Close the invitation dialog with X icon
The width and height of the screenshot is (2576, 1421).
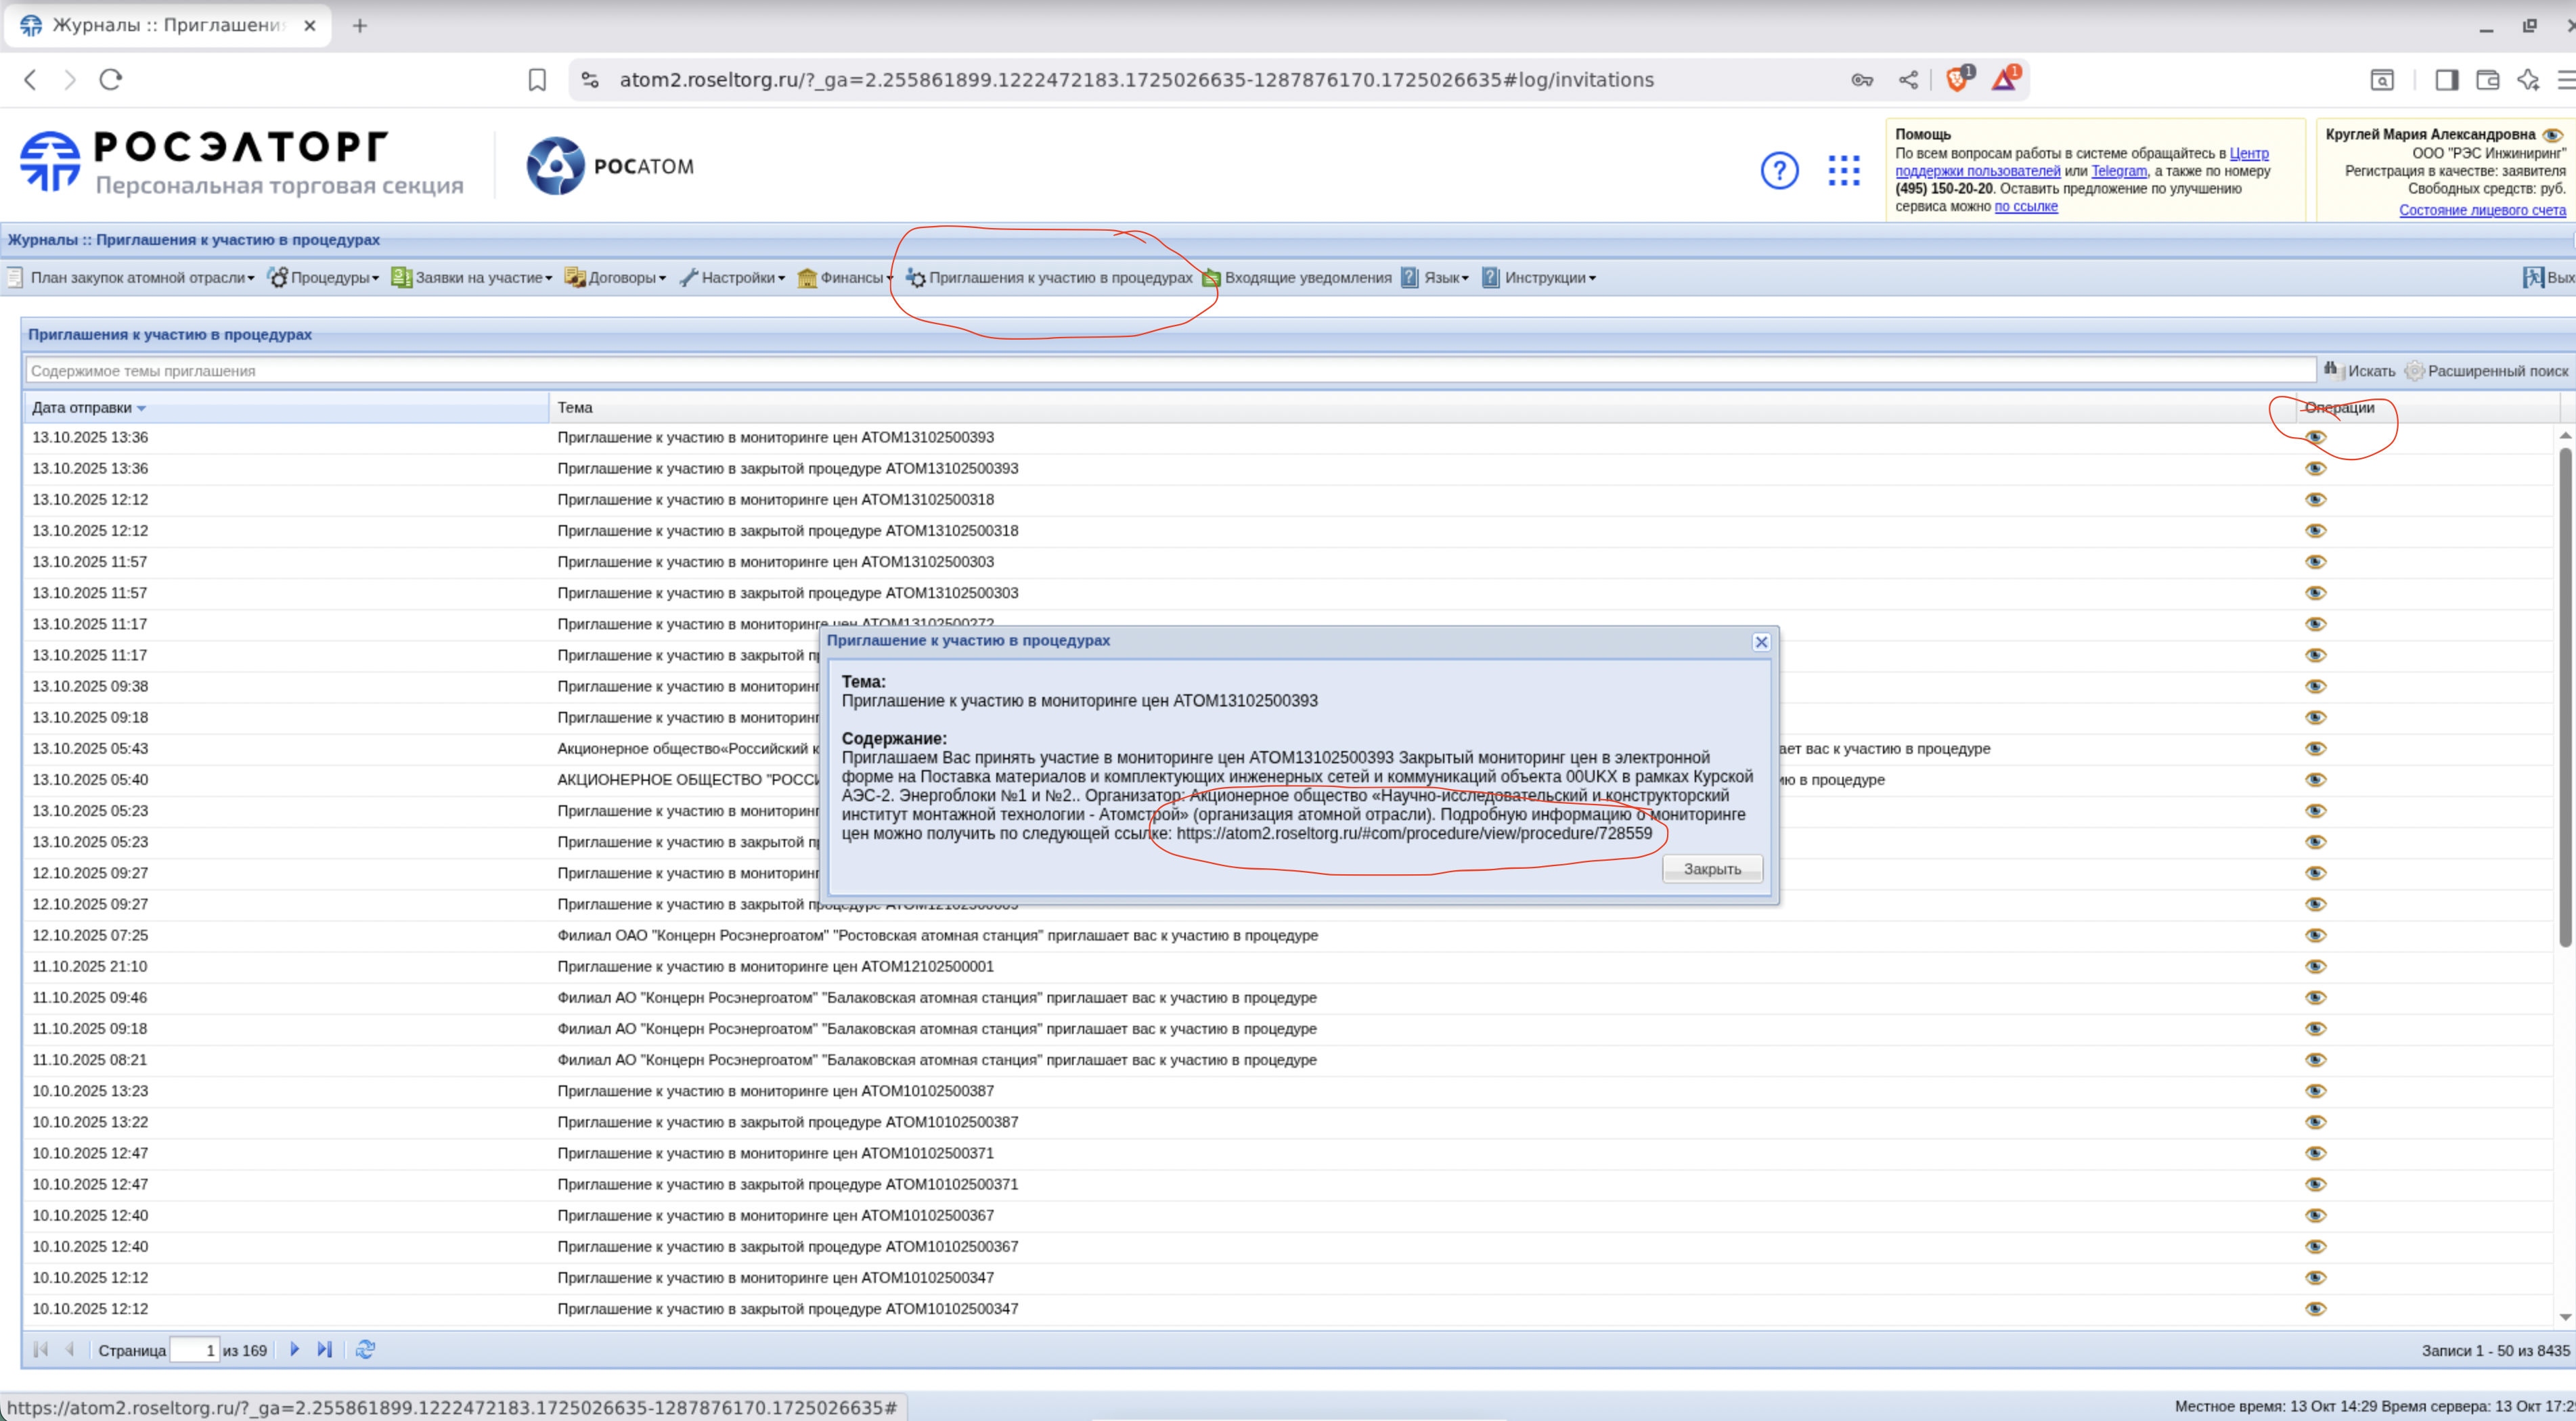point(1761,642)
